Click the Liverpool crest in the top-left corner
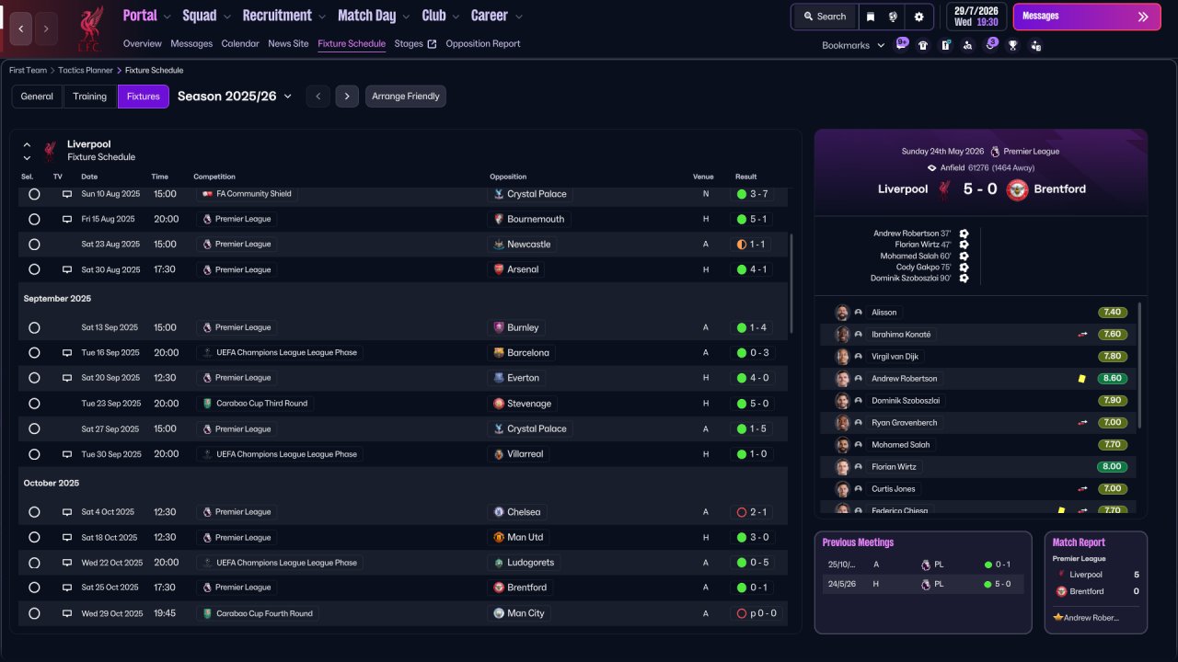 (89, 29)
